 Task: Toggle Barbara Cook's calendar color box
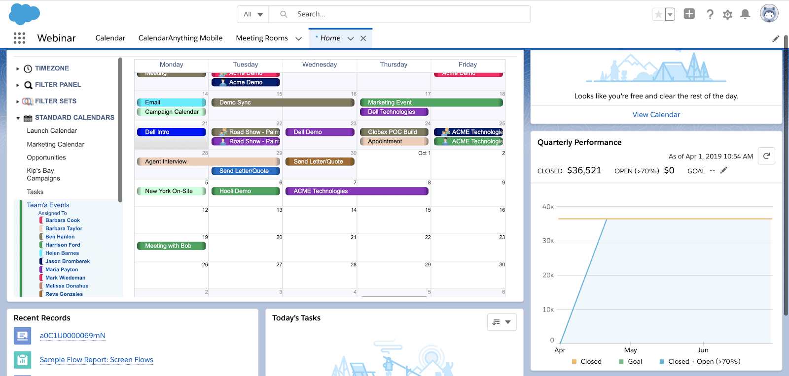coord(41,220)
